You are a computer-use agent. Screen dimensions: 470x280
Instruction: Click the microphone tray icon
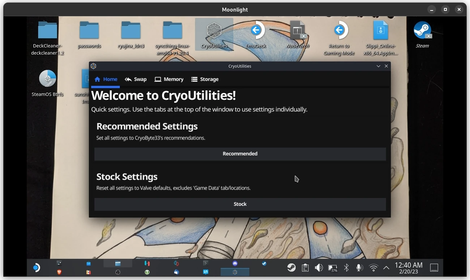pyautogui.click(x=359, y=268)
